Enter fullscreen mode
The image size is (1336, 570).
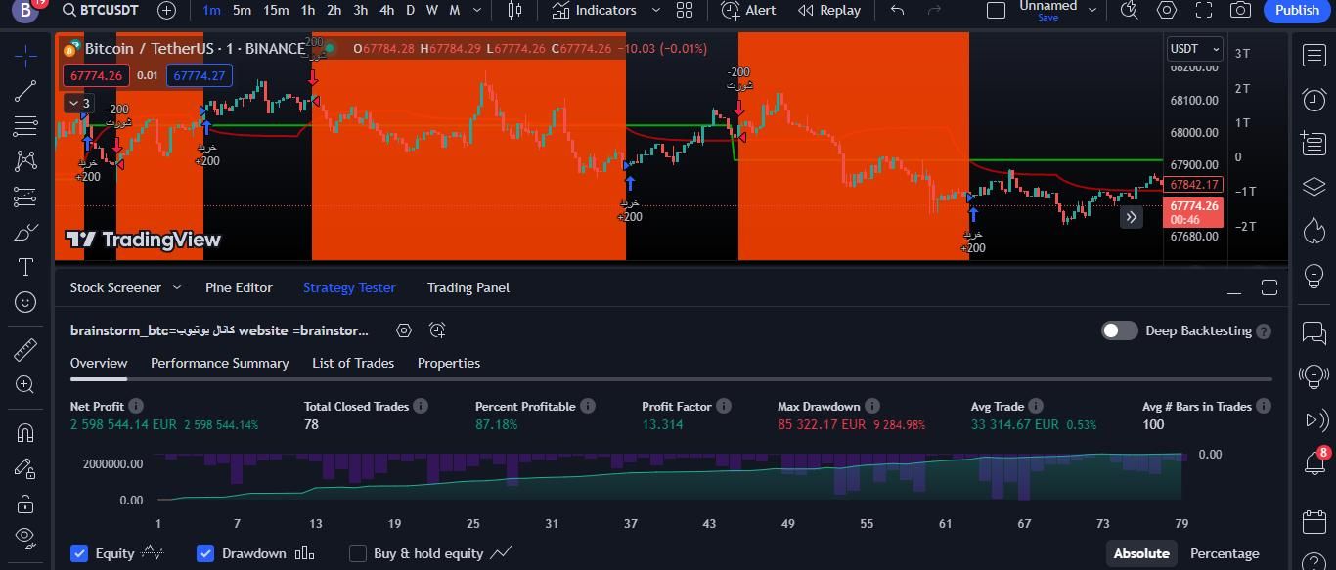(1204, 10)
